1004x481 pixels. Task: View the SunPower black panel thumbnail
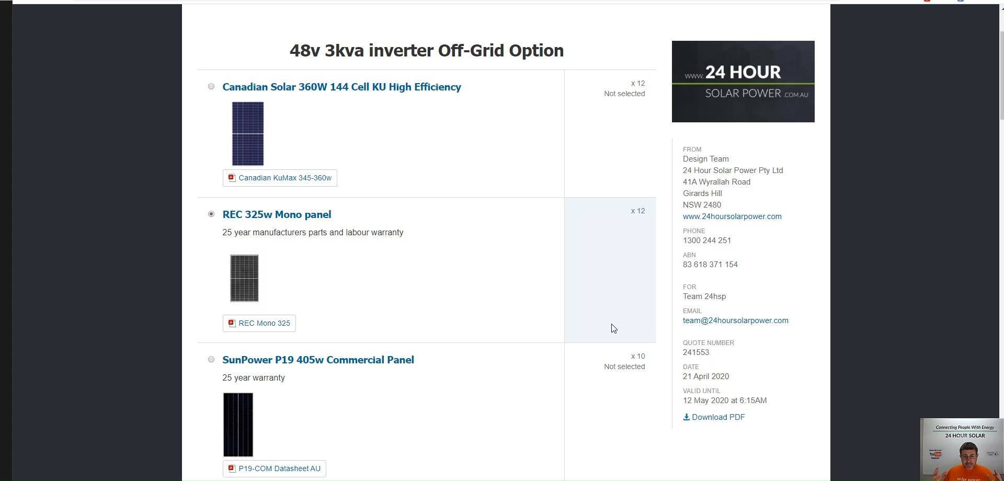[x=238, y=425]
